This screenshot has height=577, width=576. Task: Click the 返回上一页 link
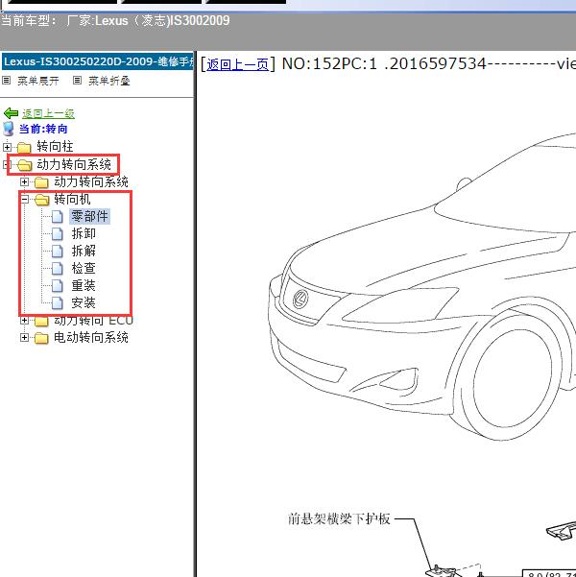coord(237,64)
